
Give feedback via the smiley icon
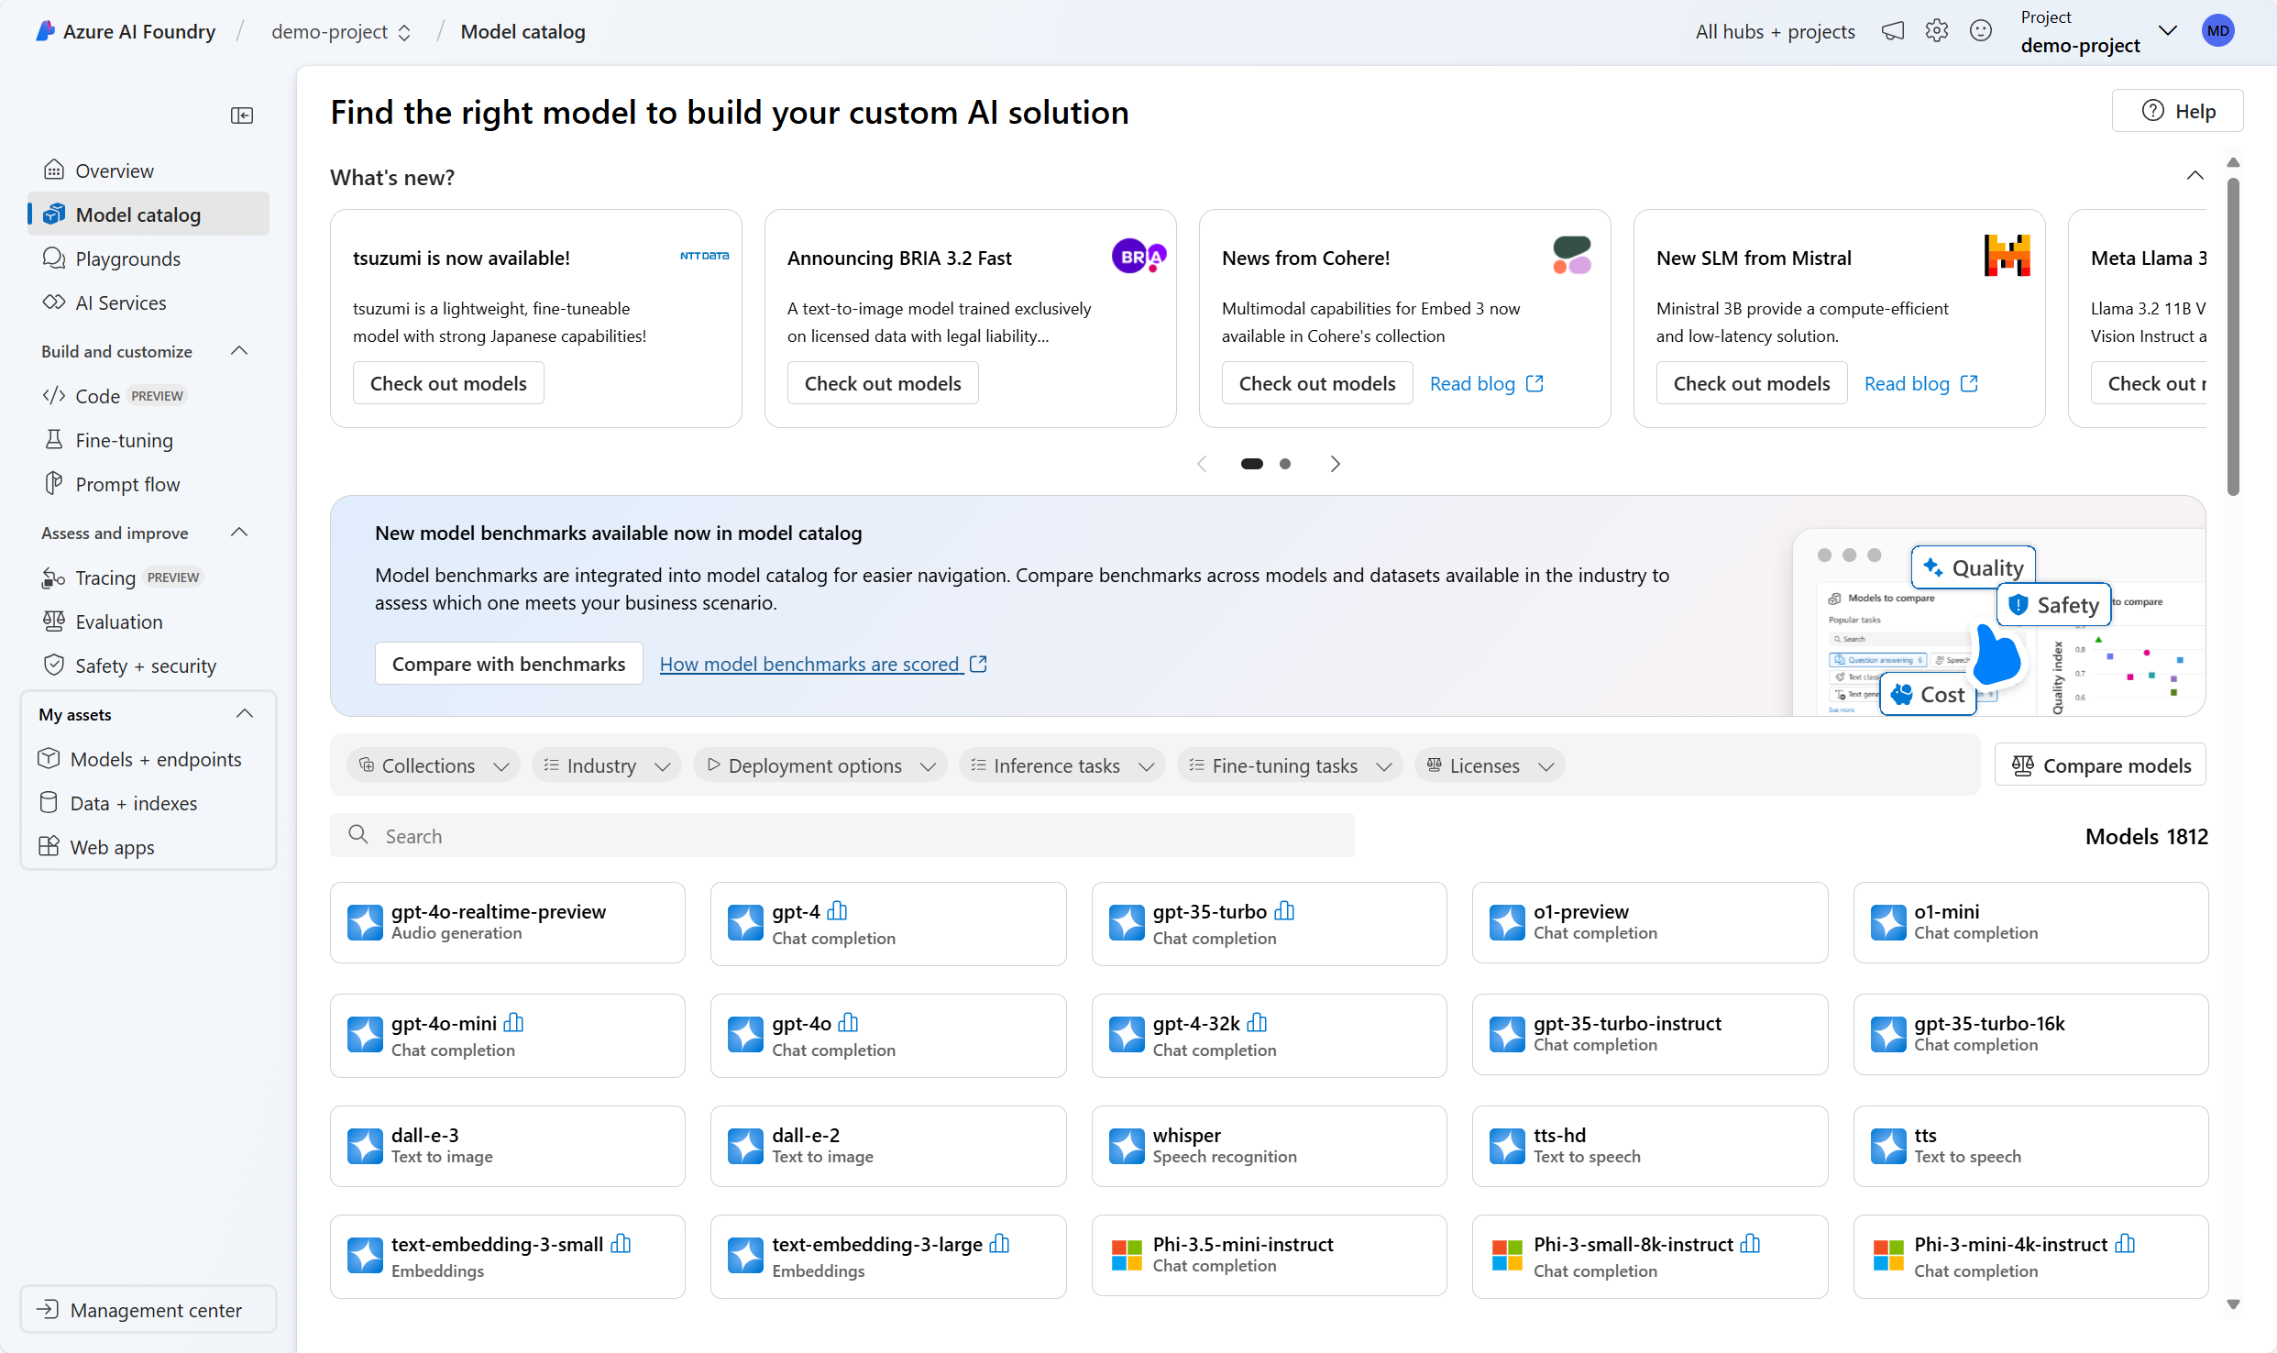tap(1981, 30)
